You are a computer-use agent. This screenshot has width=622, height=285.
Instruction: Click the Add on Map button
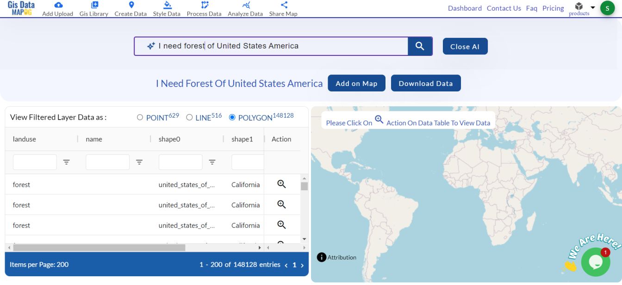pyautogui.click(x=356, y=83)
